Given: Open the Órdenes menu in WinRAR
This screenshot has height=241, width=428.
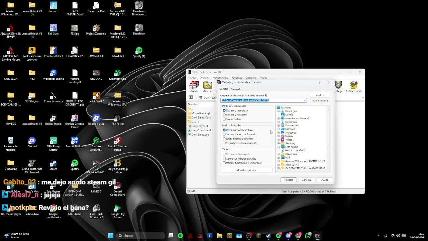Looking at the screenshot, I should tap(204, 78).
